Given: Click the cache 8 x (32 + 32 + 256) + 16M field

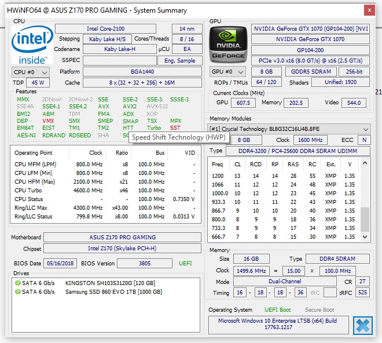Looking at the screenshot, I should pos(142,82).
